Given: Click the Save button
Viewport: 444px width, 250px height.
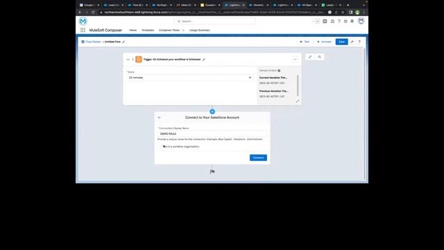Looking at the screenshot, I should [x=341, y=42].
